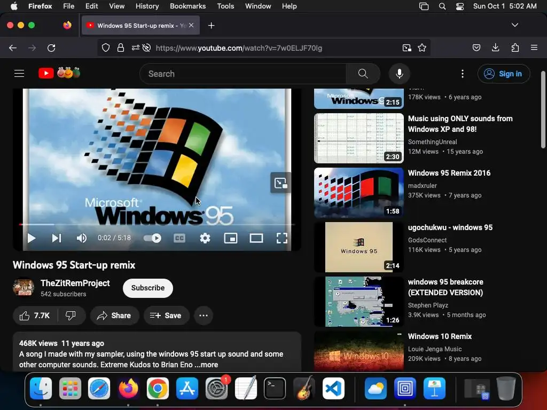Click the "SomethingUnreal" channel name
This screenshot has height=410, width=547.
433,142
